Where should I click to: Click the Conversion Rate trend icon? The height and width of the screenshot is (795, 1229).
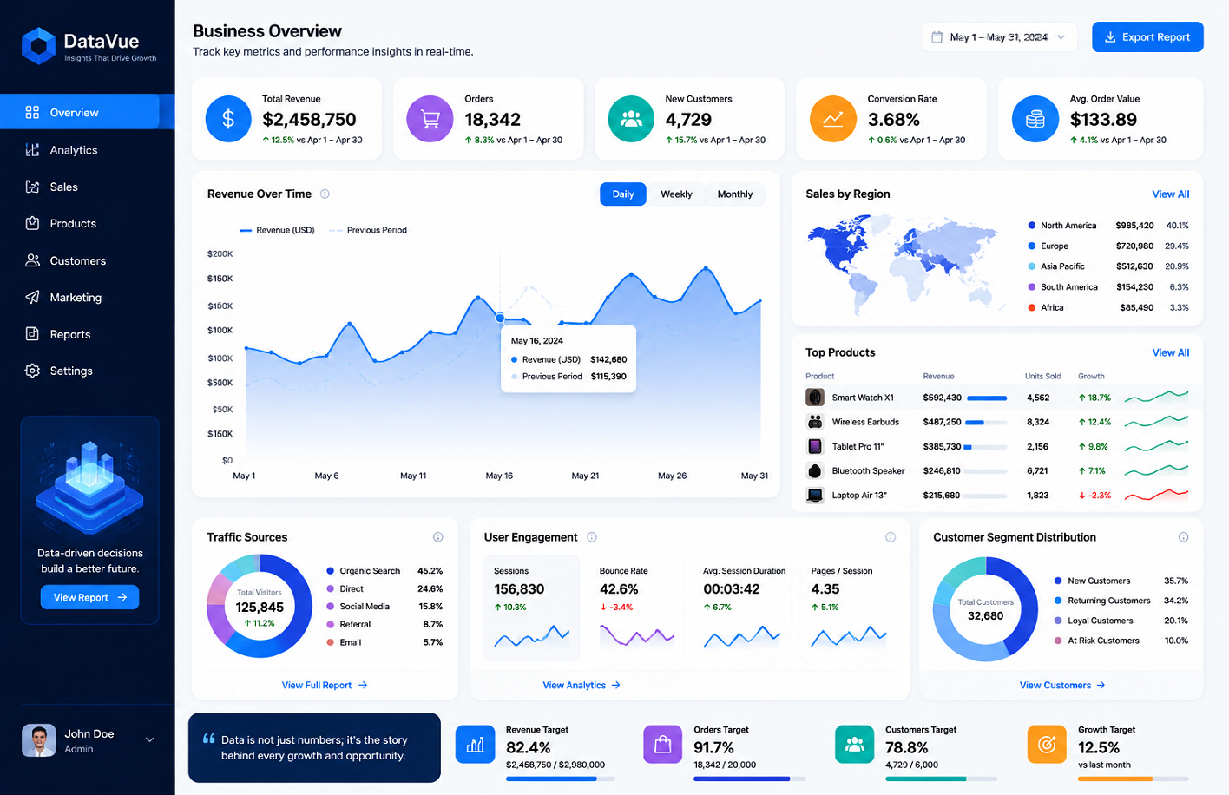tap(832, 119)
